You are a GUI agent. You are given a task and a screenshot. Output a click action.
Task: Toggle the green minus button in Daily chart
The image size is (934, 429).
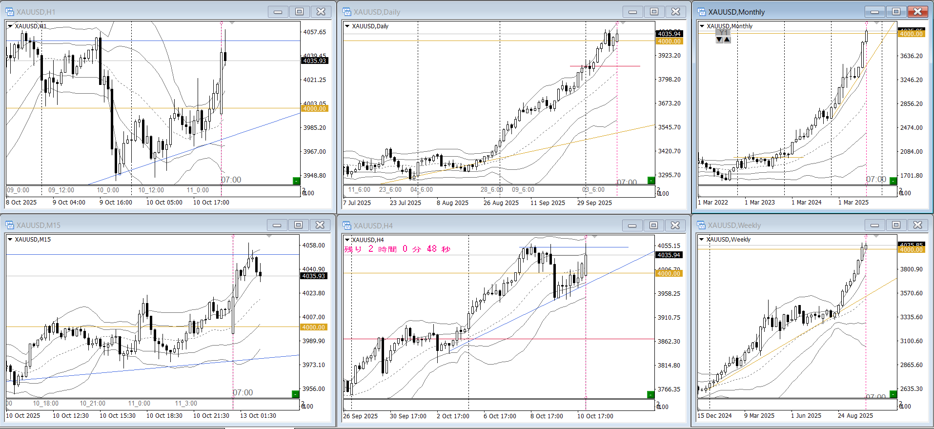pyautogui.click(x=651, y=181)
